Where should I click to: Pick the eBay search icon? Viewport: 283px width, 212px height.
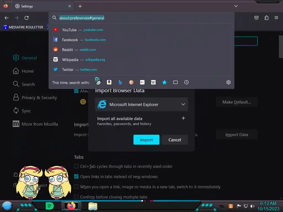tap(142, 82)
